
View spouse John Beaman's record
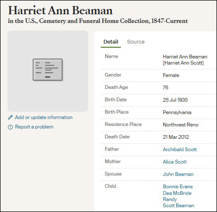[178, 174]
